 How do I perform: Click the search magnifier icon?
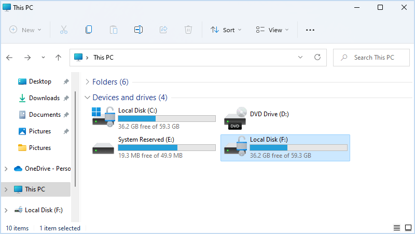click(x=344, y=57)
